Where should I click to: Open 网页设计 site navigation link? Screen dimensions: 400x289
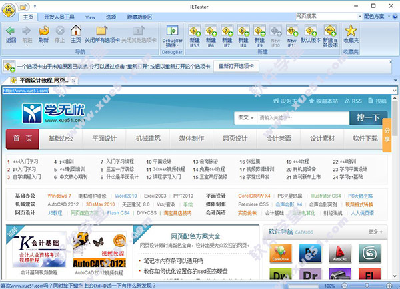pyautogui.click(x=235, y=139)
